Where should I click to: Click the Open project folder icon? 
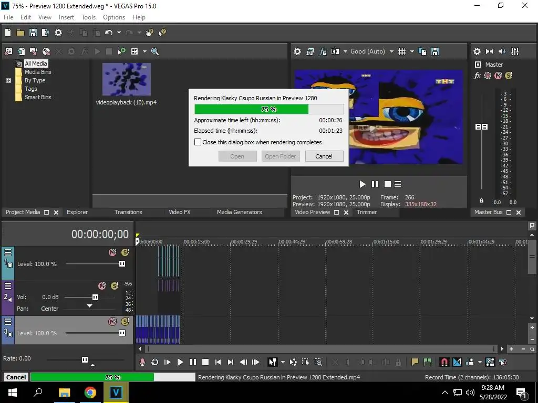(20, 33)
